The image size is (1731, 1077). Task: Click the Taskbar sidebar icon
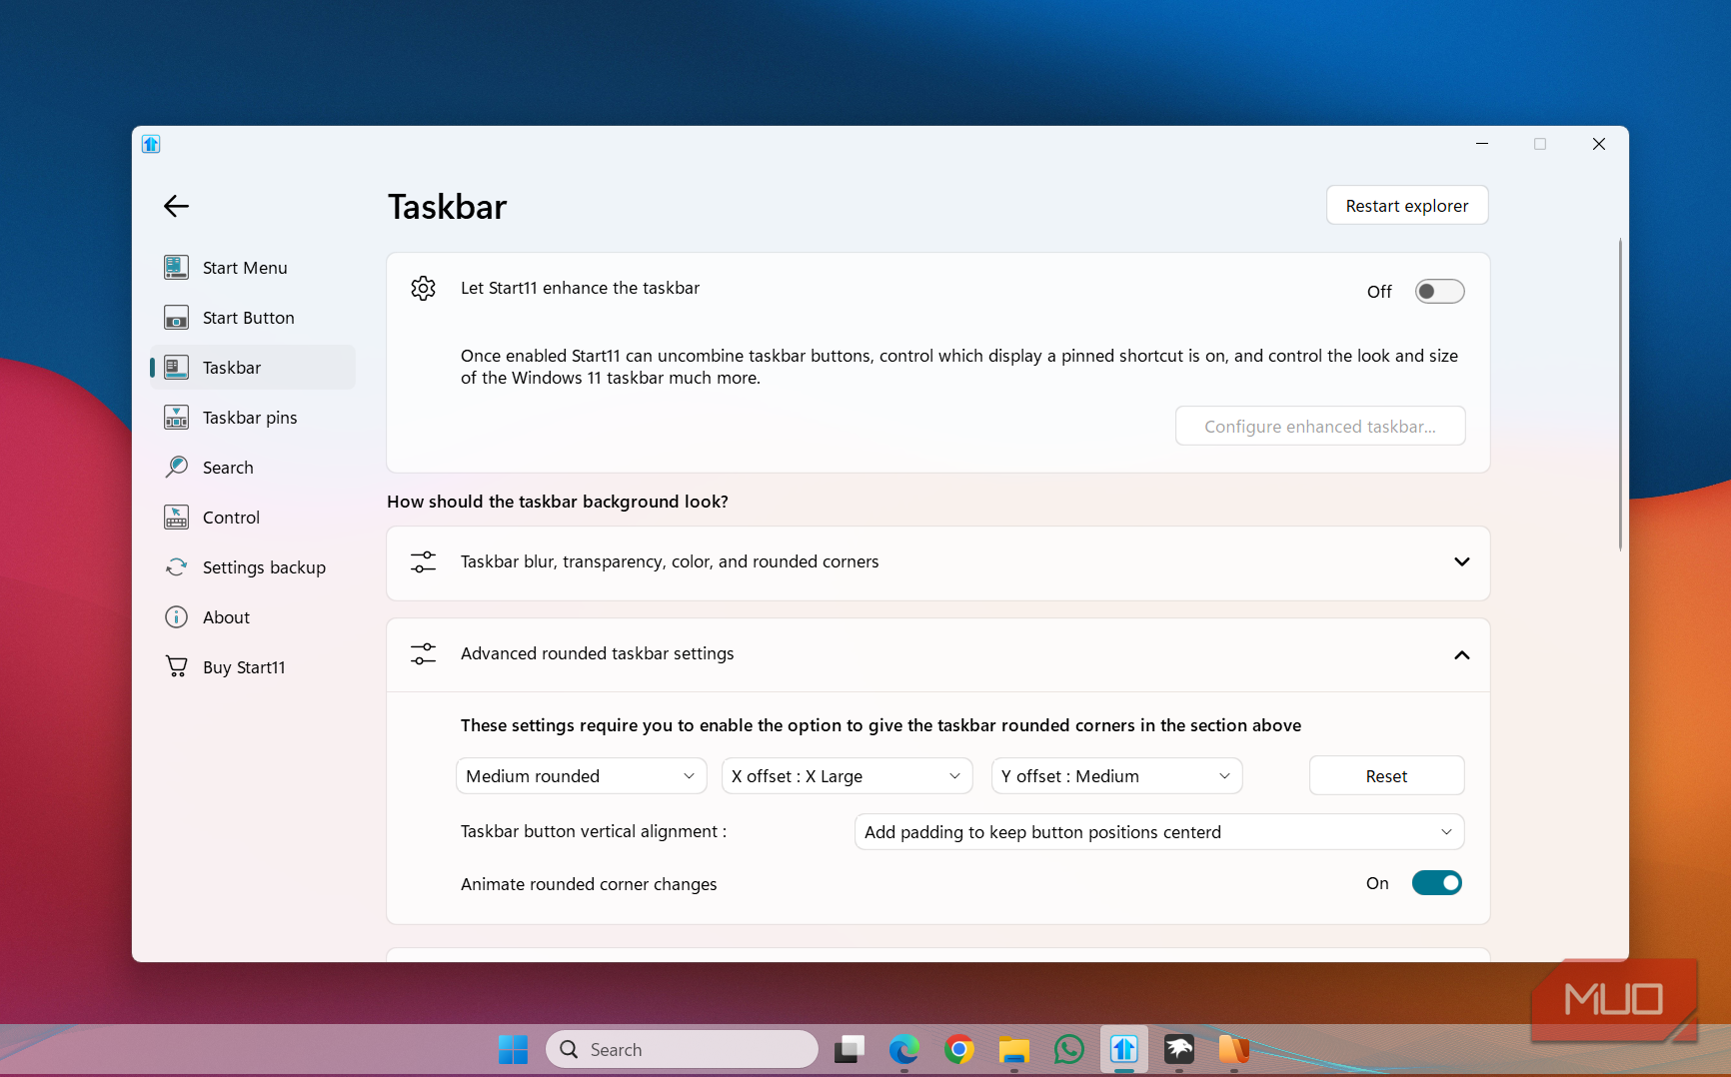[x=176, y=367]
